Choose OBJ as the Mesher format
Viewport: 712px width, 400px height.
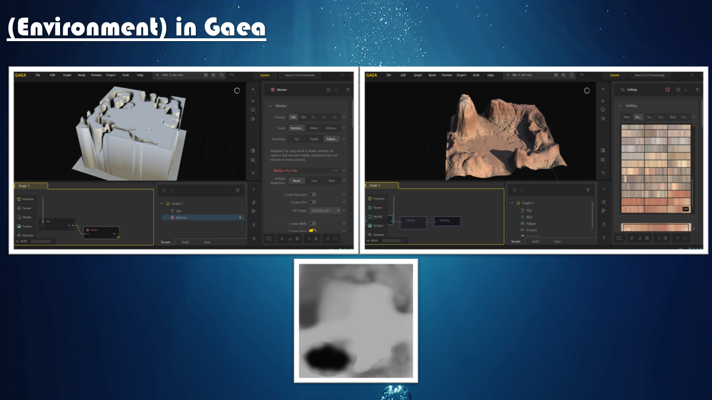tap(293, 117)
